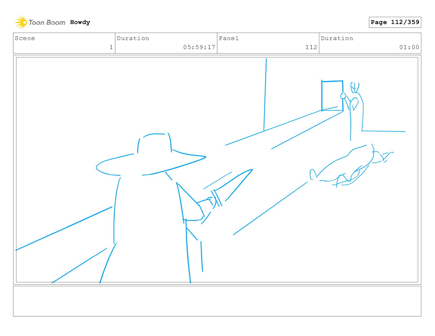Click the 'Scene' header label

coord(25,38)
